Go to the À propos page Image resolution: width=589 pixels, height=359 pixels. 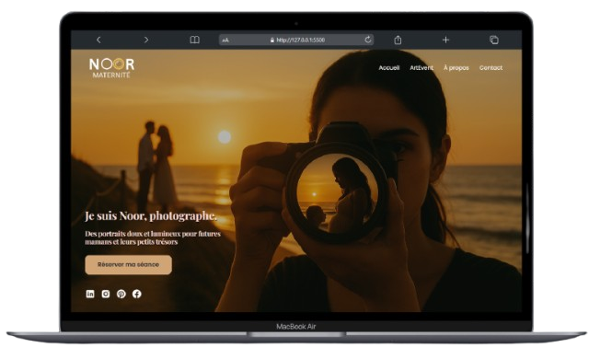click(456, 68)
